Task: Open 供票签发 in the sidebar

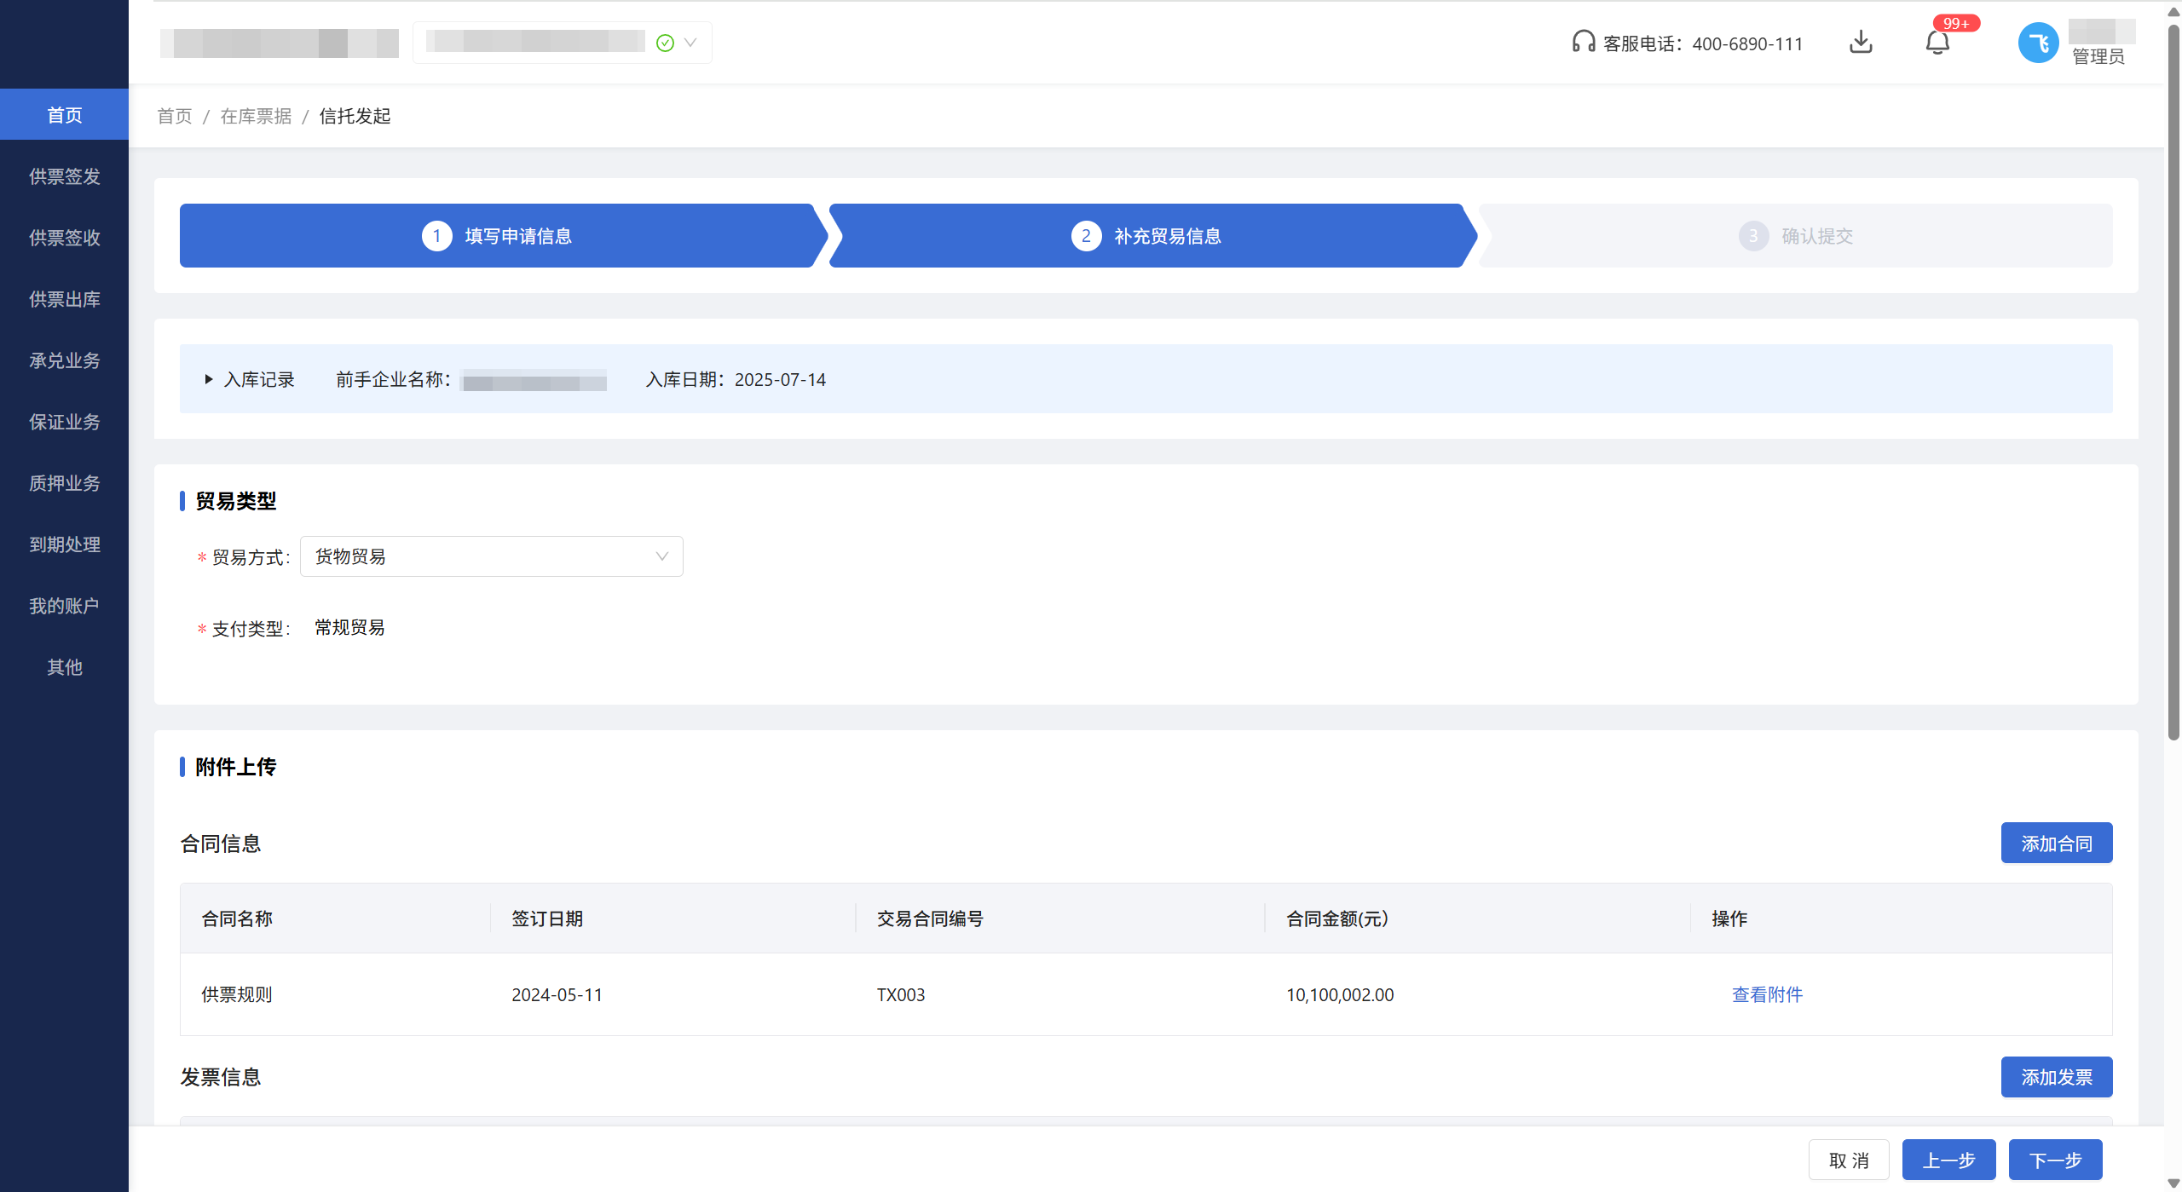Action: (65, 176)
